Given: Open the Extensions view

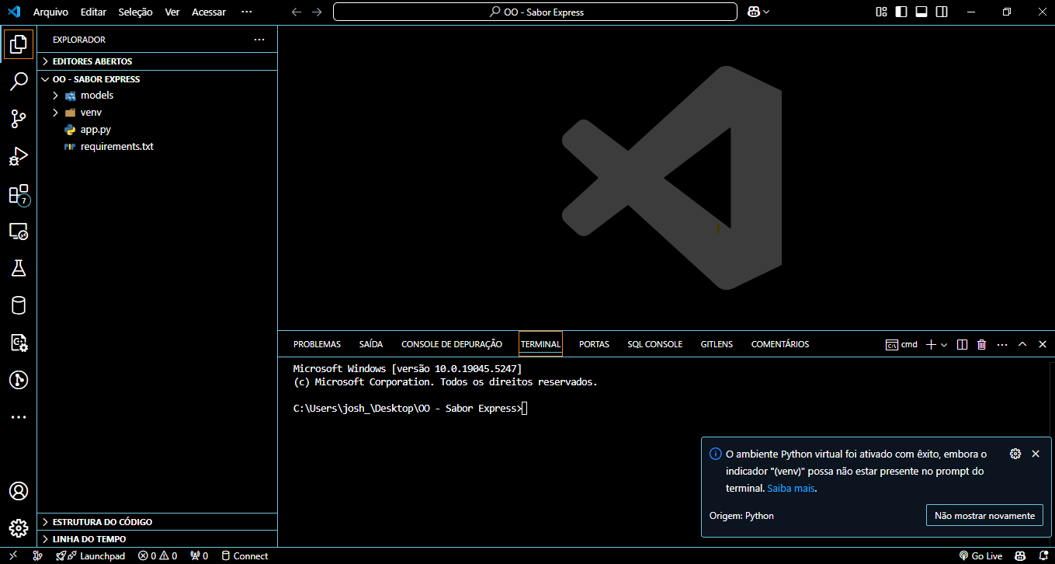Looking at the screenshot, I should coord(19,194).
